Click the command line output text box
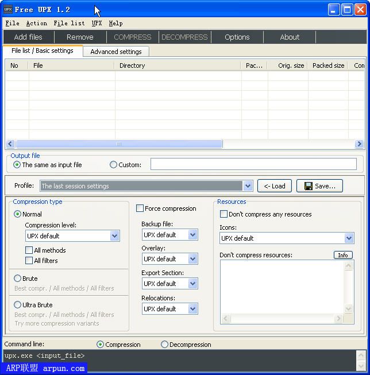Screen dimensions: 370x375 pos(179,361)
